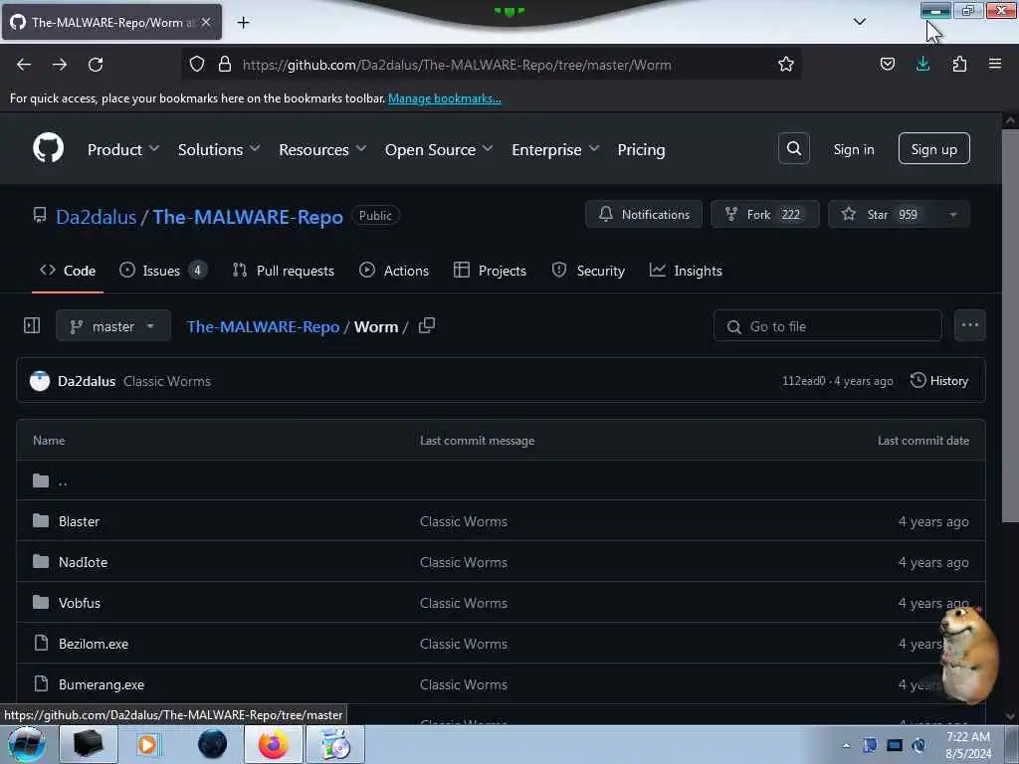Open Da2dalus owner link in title
The image size is (1019, 764).
97,216
